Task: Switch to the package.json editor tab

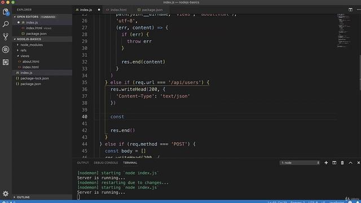Action: pos(152,10)
